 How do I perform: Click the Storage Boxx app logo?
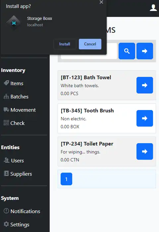pyautogui.click(x=14, y=23)
